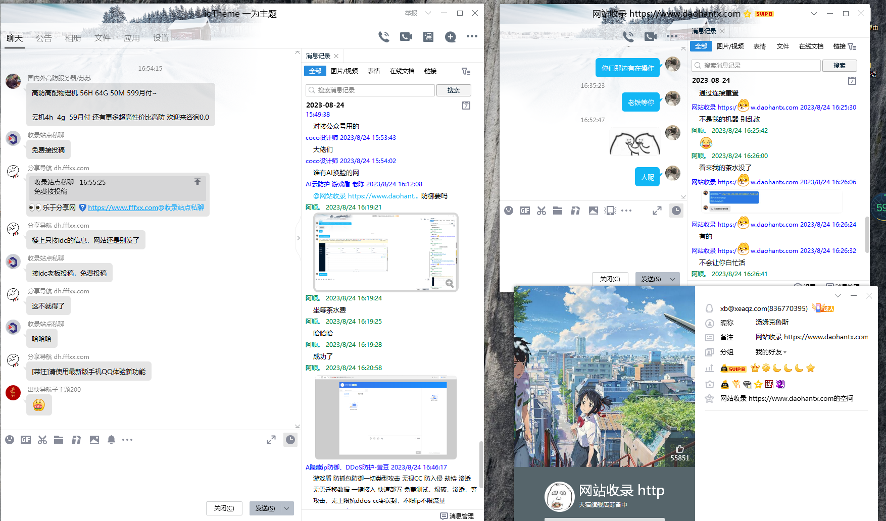Start a video call with 网站收录
This screenshot has width=886, height=521.
(x=650, y=36)
